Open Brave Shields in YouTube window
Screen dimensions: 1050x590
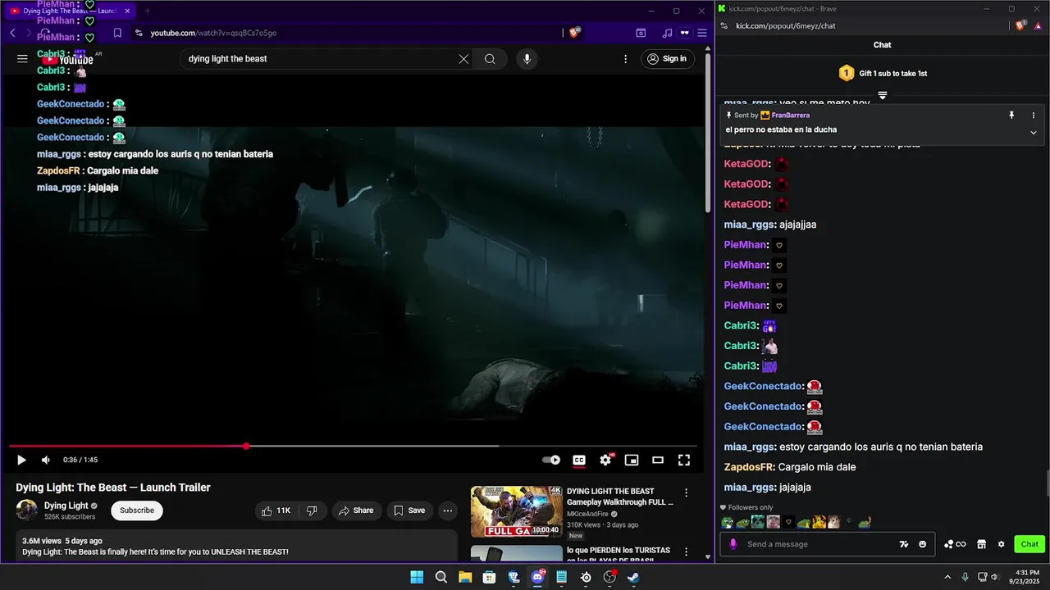(574, 33)
